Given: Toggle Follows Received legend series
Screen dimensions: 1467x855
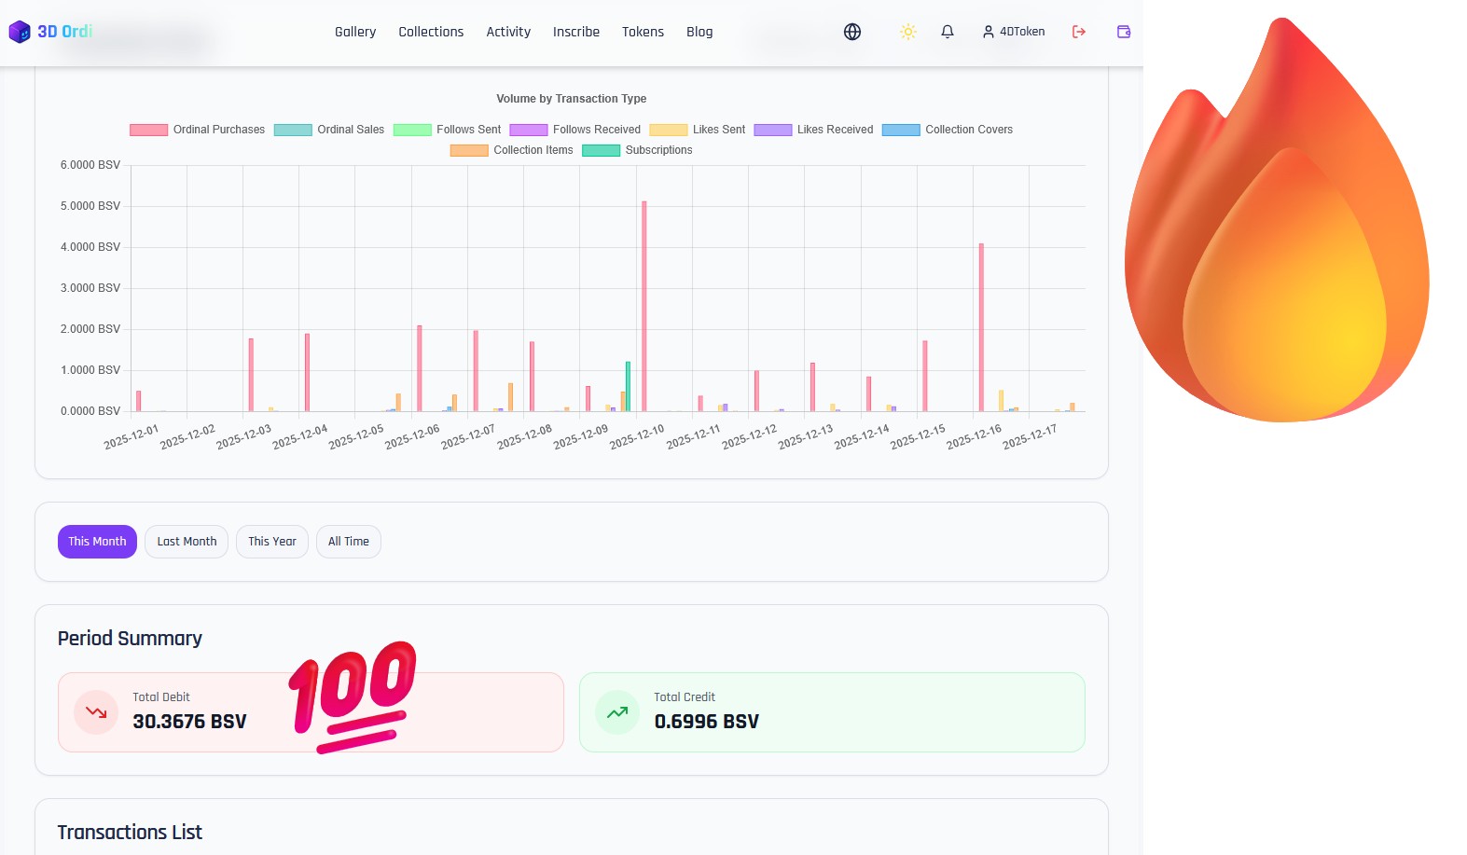Looking at the screenshot, I should click(x=575, y=130).
